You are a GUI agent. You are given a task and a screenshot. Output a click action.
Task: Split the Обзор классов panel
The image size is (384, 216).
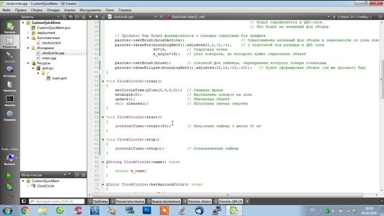point(77,175)
